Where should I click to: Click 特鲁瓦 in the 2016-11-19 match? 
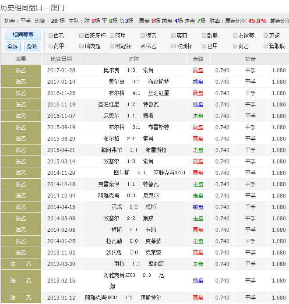tap(151, 105)
